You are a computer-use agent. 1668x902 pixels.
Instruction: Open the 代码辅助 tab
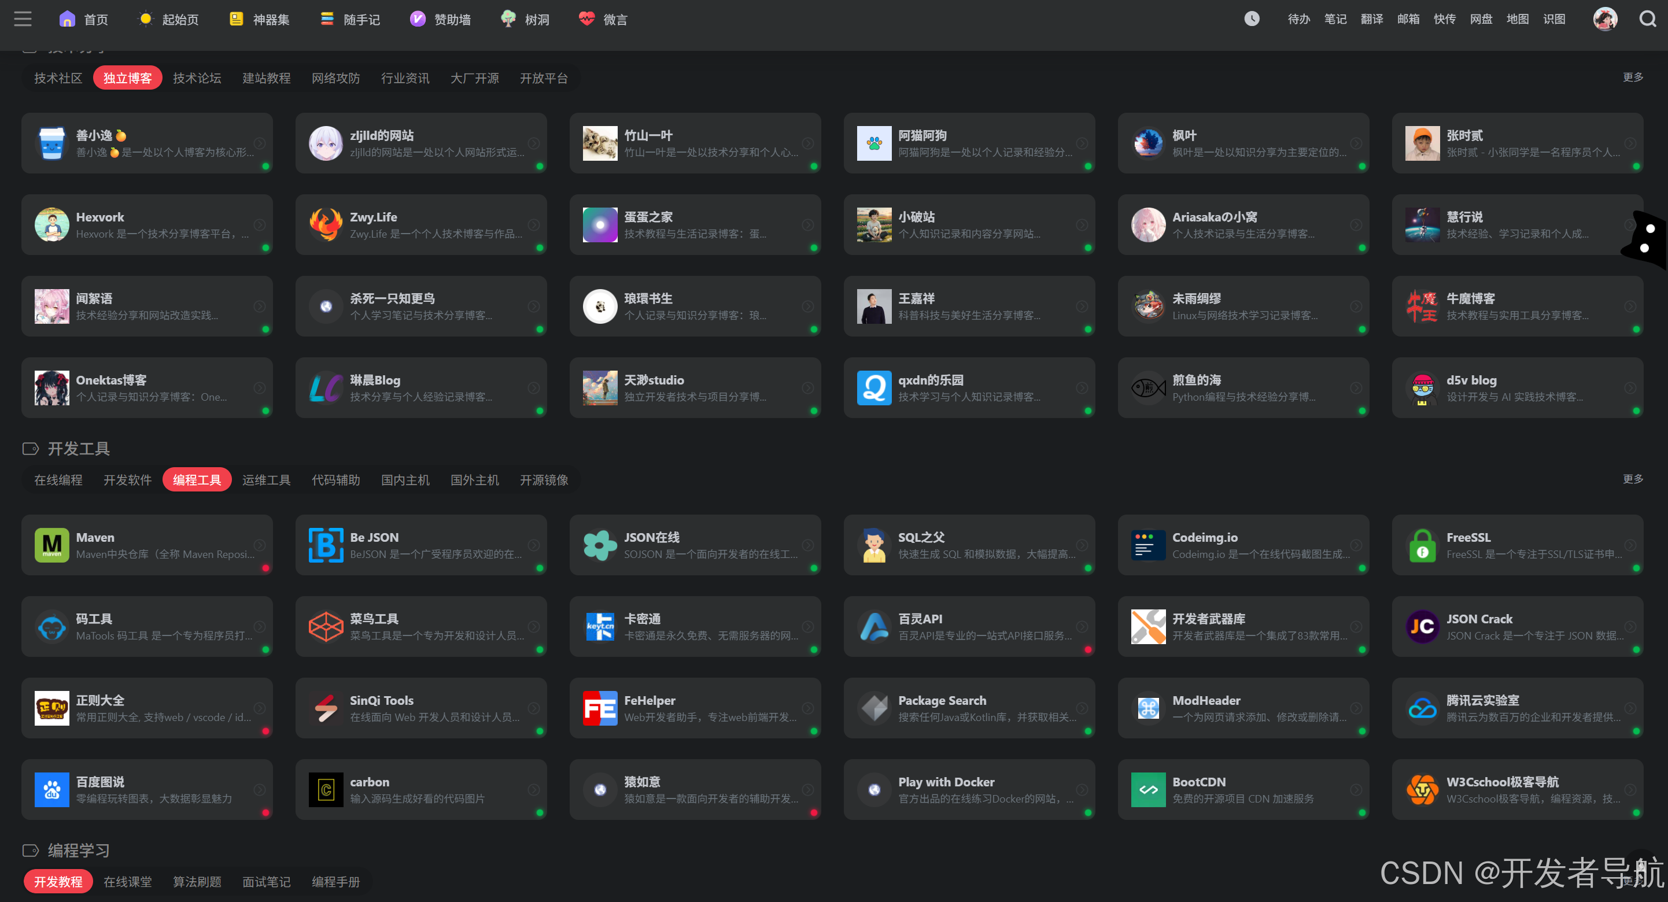pyautogui.click(x=335, y=480)
